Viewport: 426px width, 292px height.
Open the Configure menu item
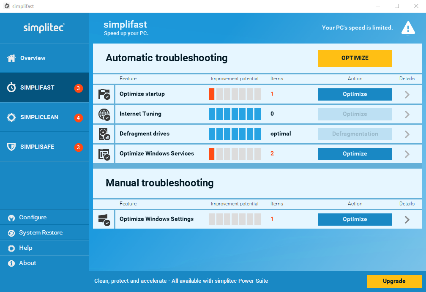coord(44,217)
